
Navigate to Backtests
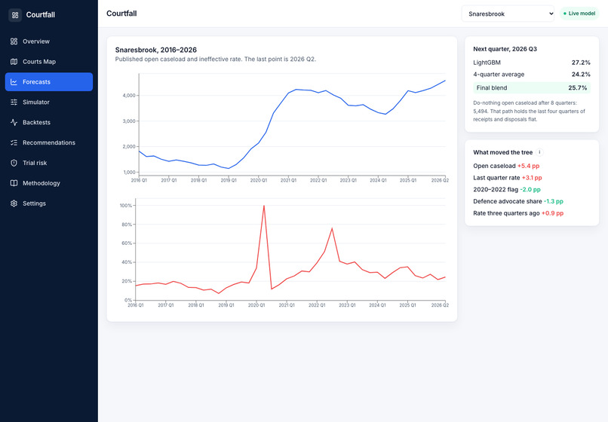pos(49,122)
